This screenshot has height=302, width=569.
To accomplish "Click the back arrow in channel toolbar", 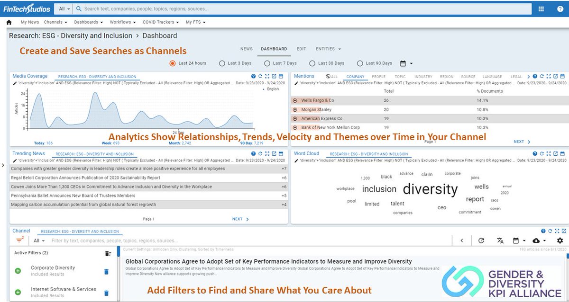I will pyautogui.click(x=462, y=240).
